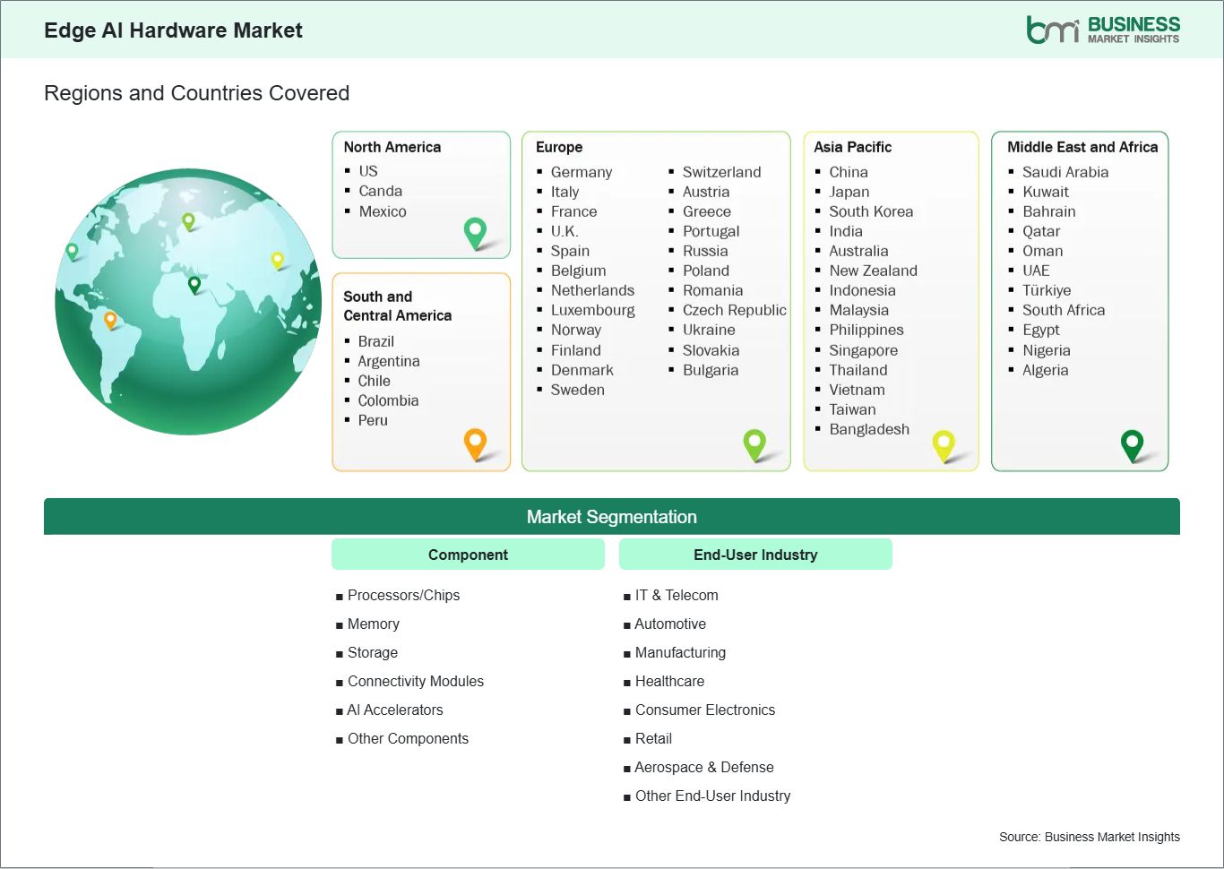Click Brazil in South and Central America
Viewport: 1224px width, 869px height.
pyautogui.click(x=375, y=341)
